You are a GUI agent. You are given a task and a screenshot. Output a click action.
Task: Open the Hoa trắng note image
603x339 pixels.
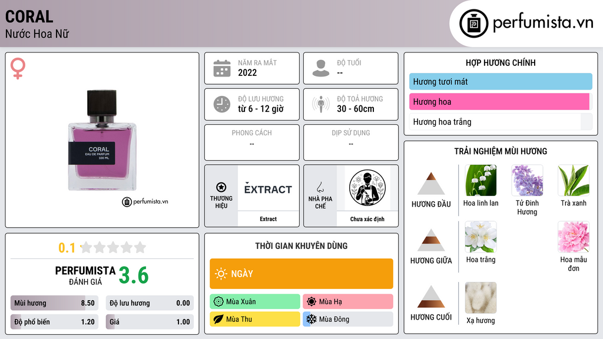(481, 237)
